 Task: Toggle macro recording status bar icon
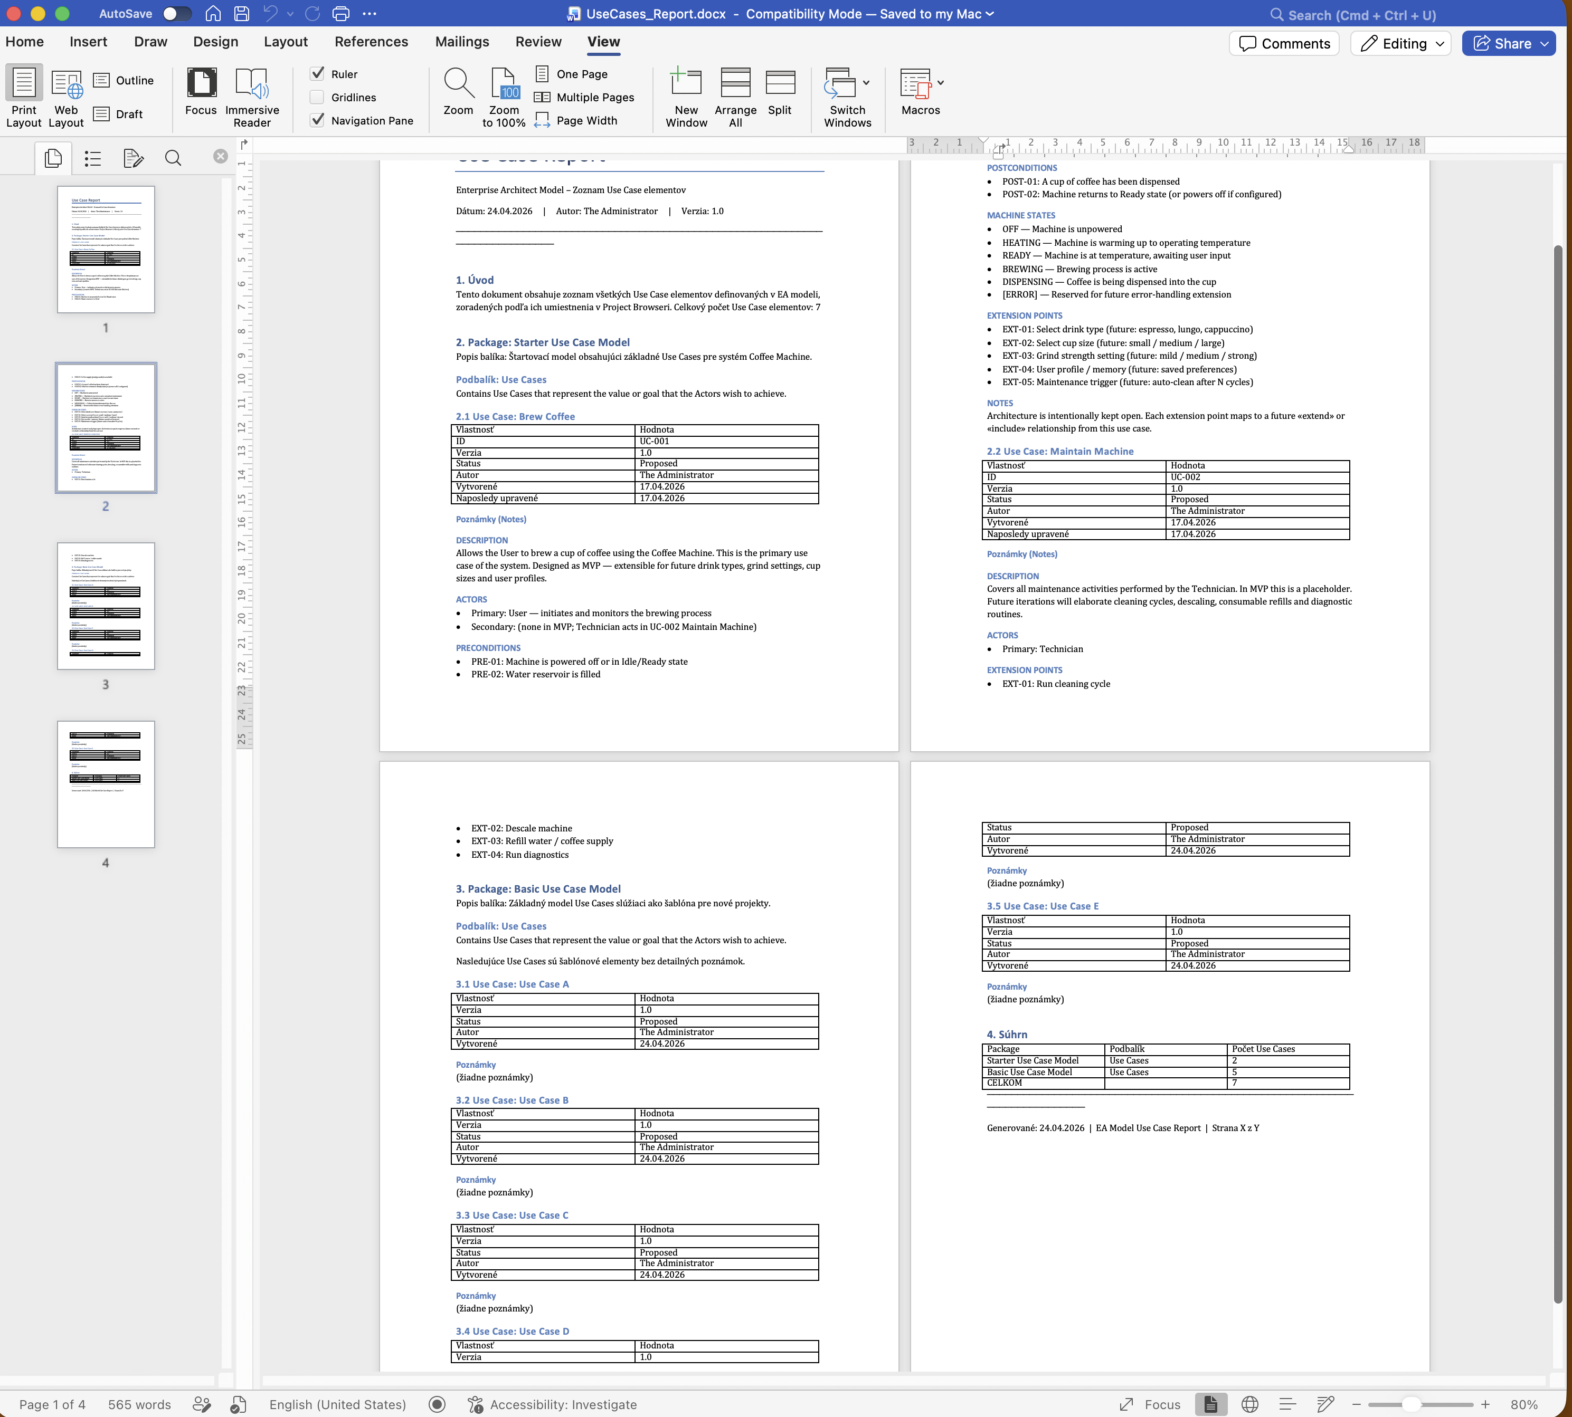(x=437, y=1404)
